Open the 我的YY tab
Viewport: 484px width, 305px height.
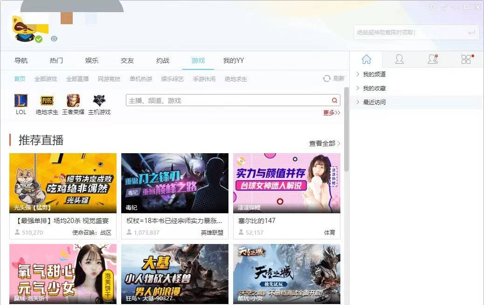(234, 61)
